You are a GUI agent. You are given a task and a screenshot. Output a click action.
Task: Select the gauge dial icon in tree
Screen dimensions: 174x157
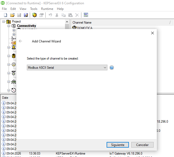point(14,64)
